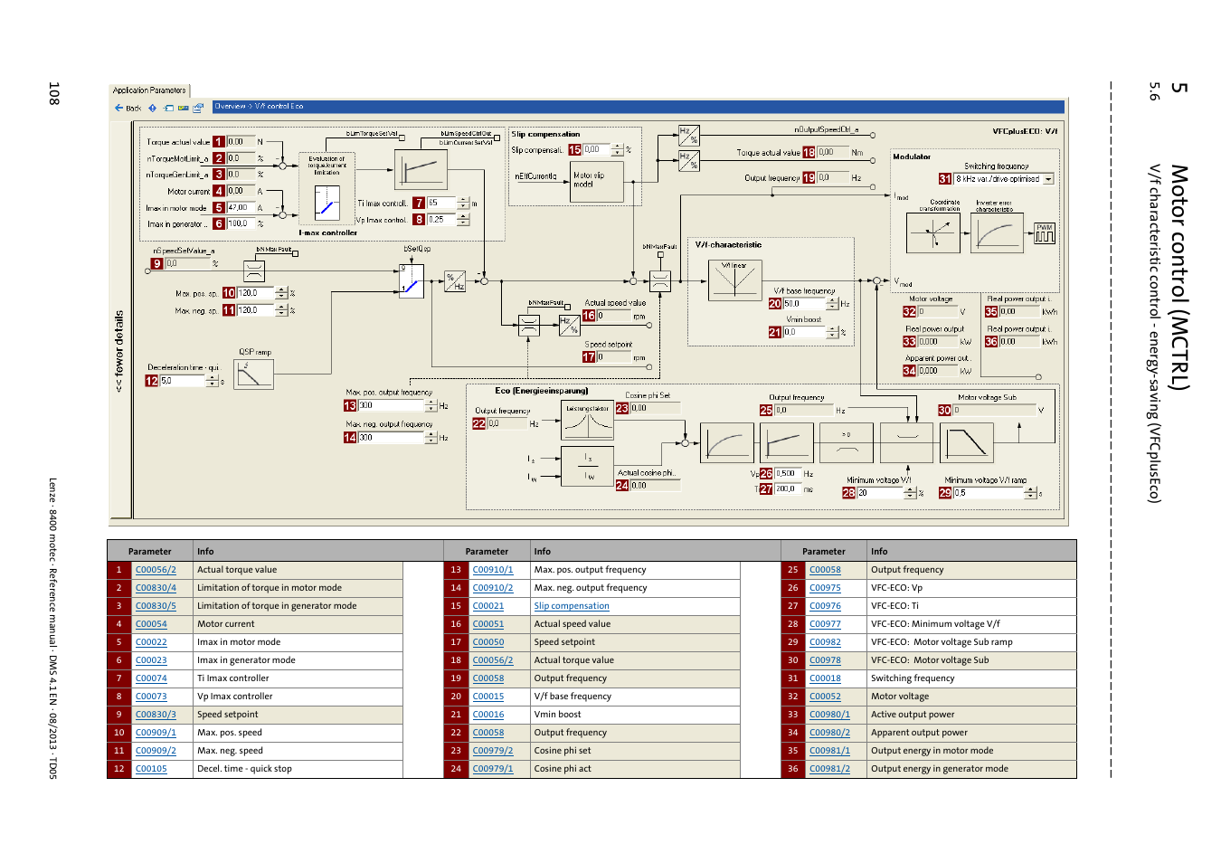Click the minimum voltage limiter block

(907, 443)
